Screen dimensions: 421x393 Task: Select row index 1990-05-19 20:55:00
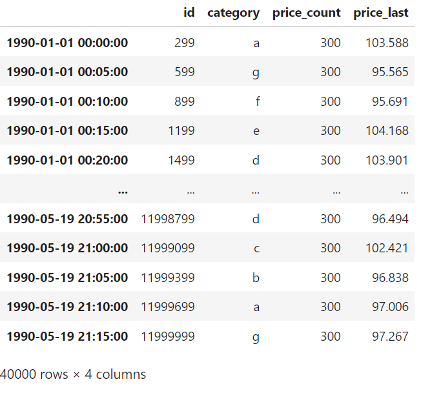point(67,219)
